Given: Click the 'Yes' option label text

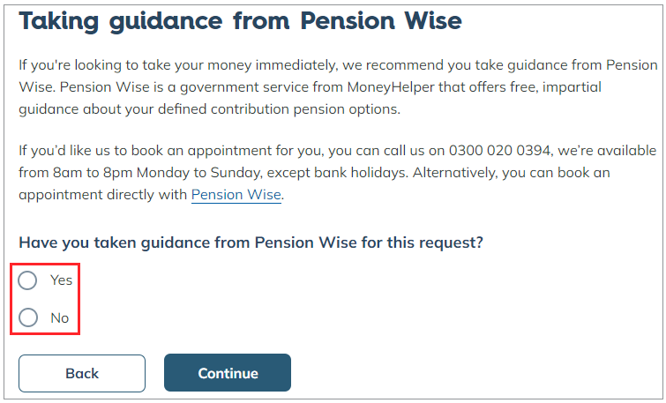Looking at the screenshot, I should (61, 280).
